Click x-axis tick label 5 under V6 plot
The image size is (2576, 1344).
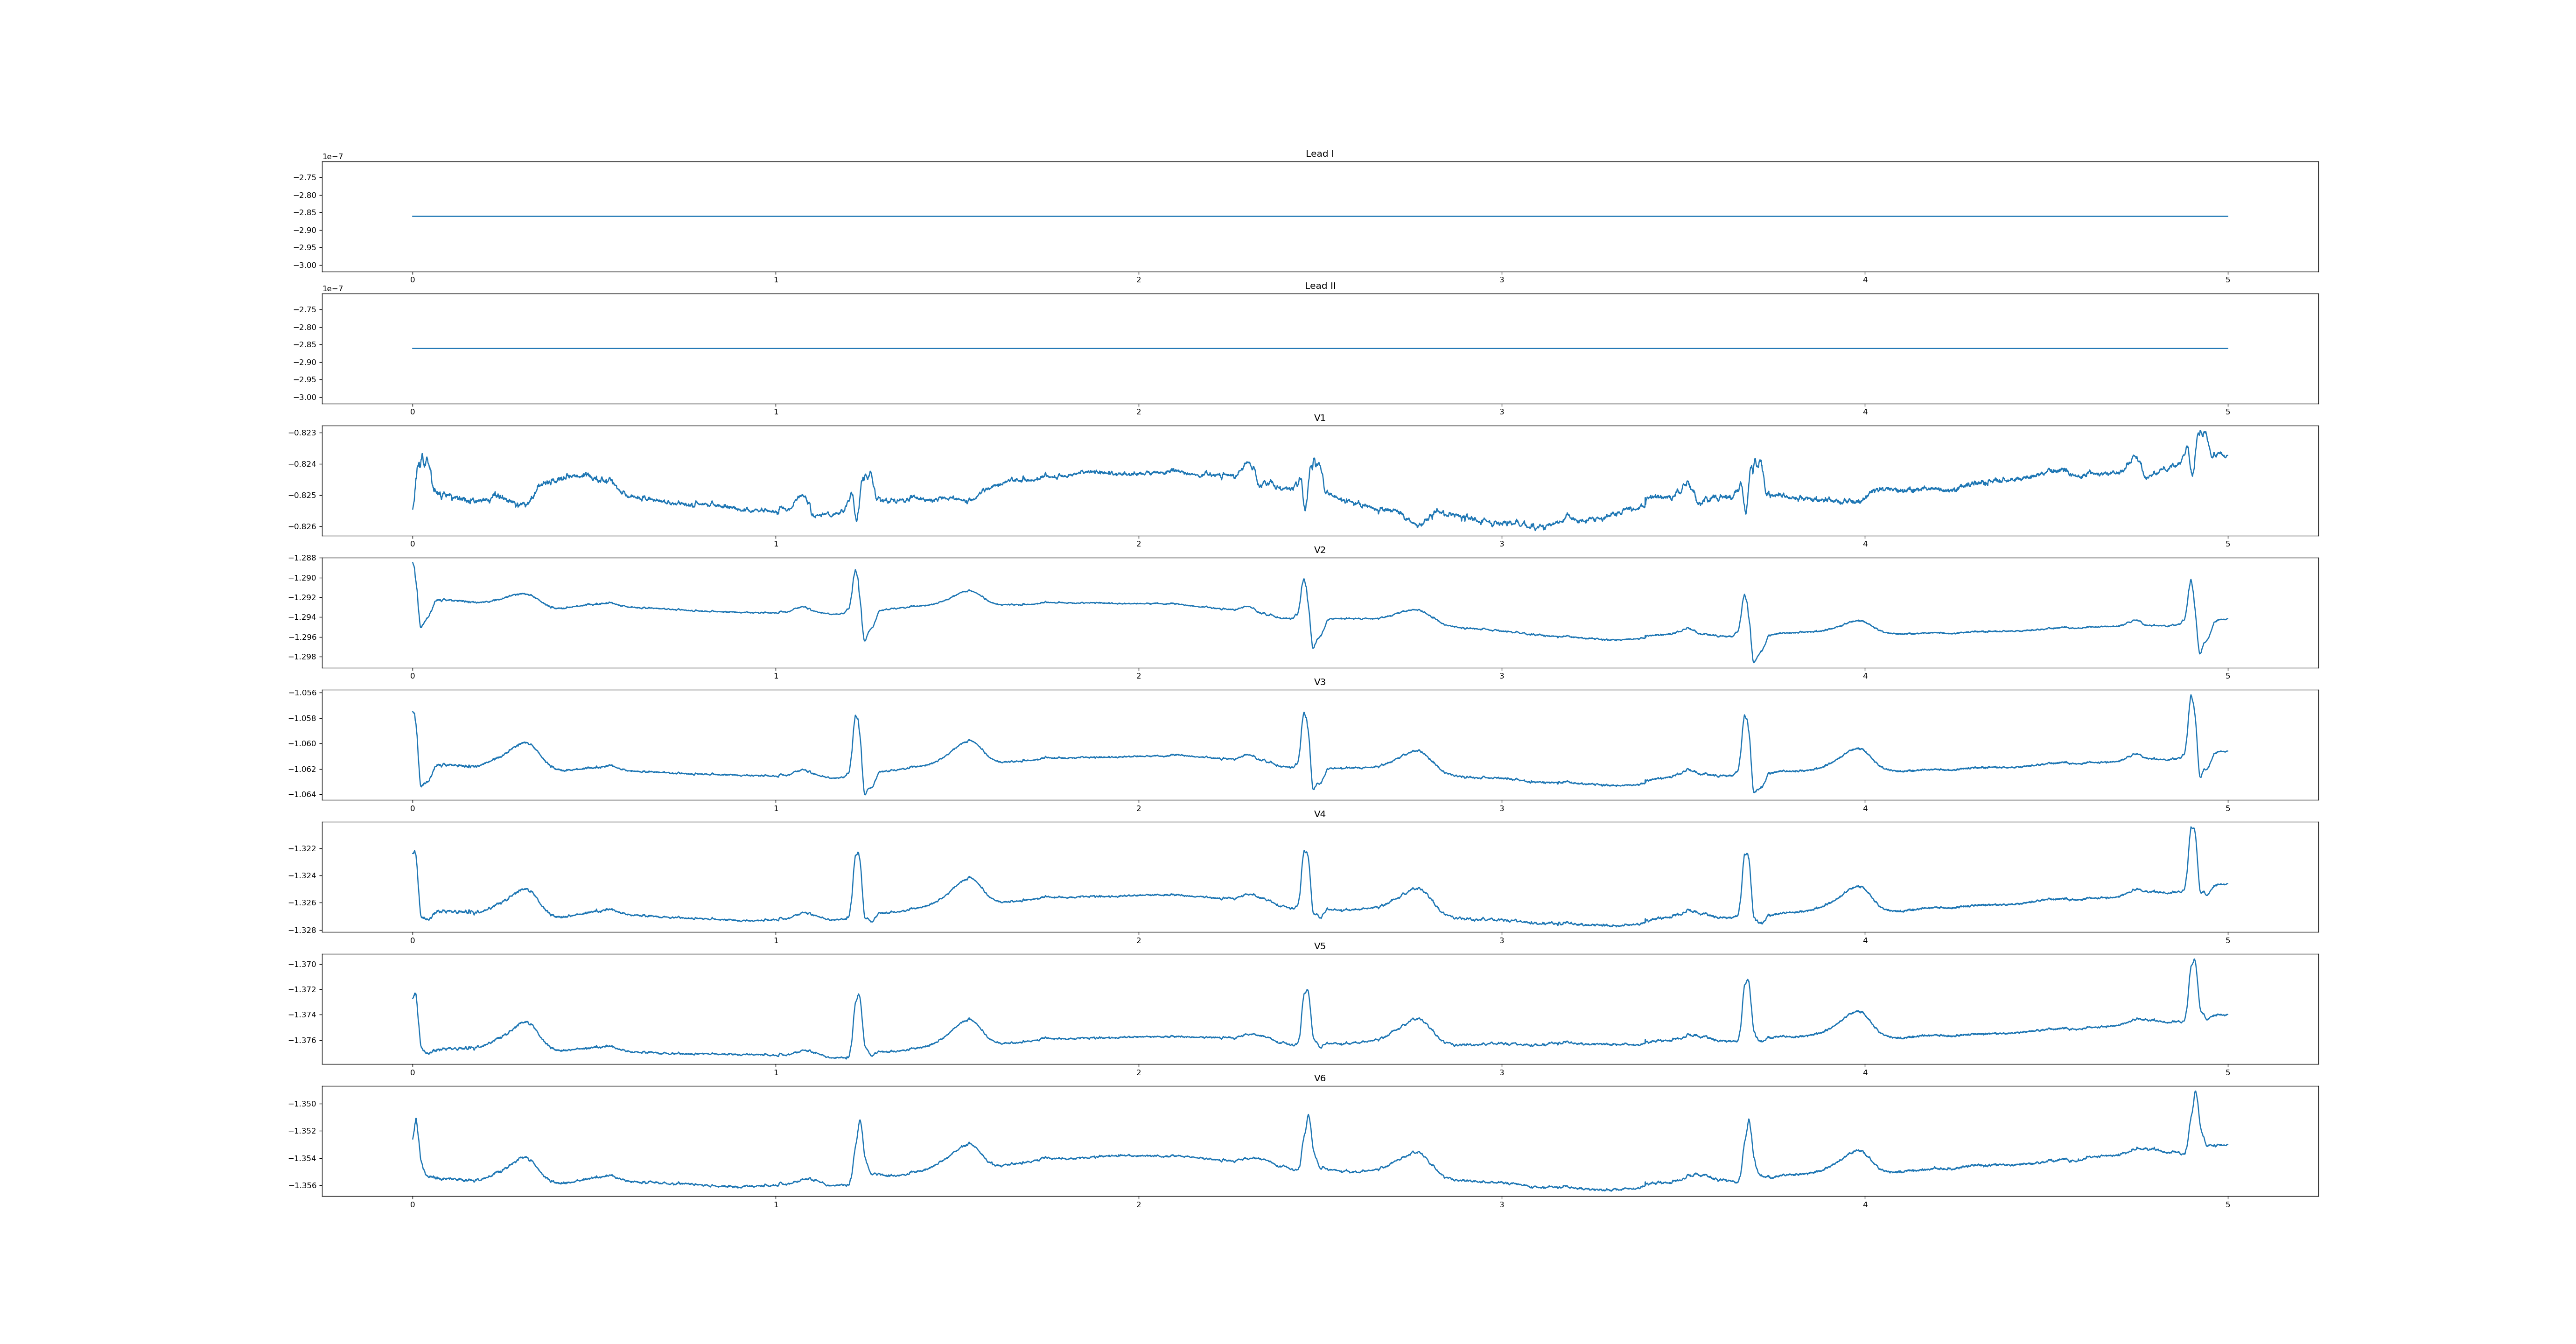[2227, 1204]
